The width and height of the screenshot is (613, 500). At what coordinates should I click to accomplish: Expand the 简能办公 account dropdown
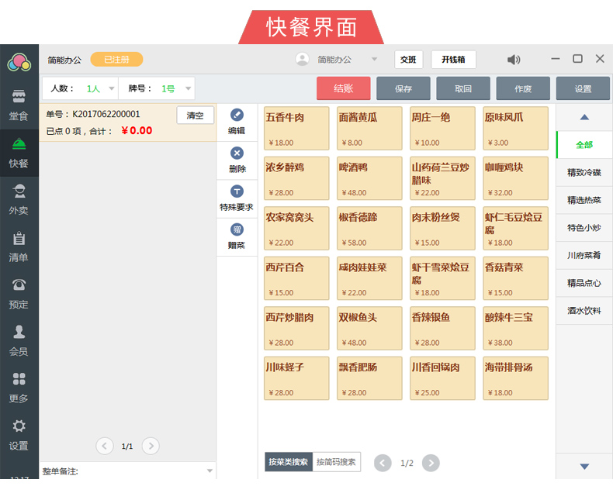[x=374, y=60]
